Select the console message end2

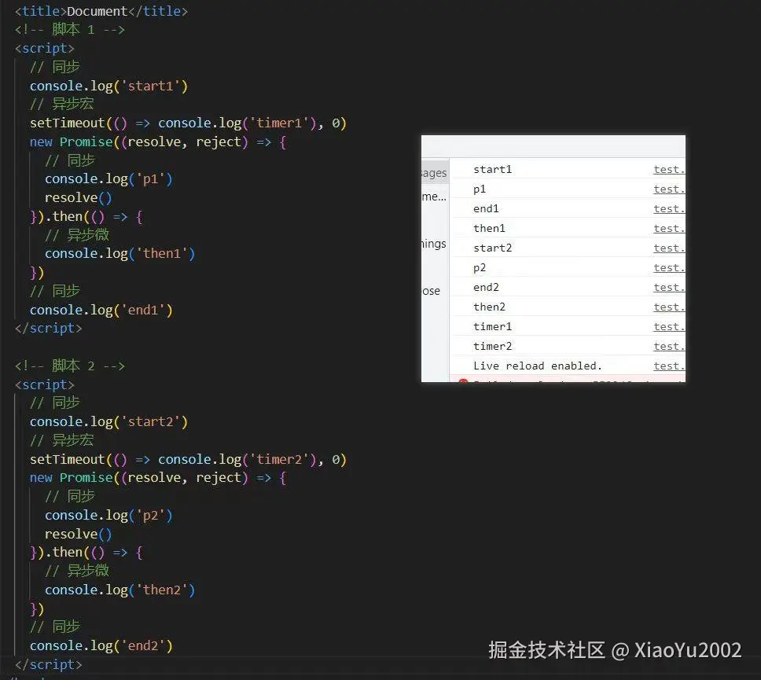click(486, 287)
